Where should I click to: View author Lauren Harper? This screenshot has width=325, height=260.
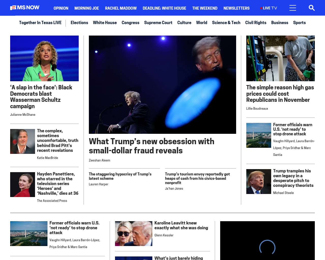pos(99,184)
